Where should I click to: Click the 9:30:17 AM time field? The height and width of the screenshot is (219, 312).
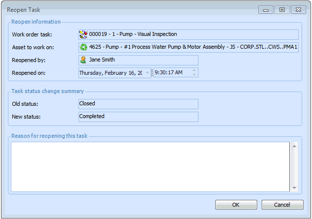(x=172, y=73)
